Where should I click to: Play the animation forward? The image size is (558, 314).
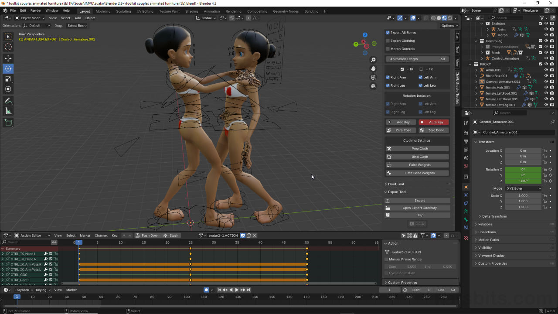click(237, 290)
